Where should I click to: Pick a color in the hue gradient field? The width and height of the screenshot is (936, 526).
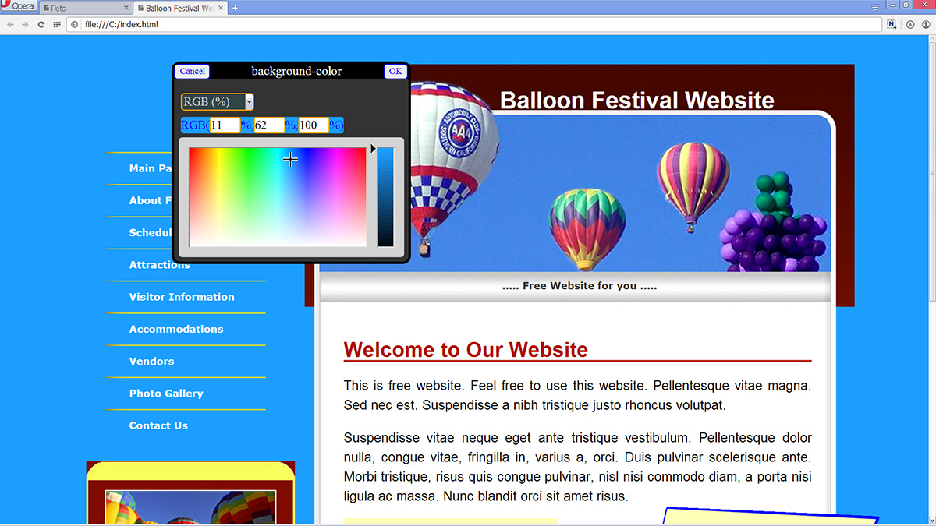277,196
